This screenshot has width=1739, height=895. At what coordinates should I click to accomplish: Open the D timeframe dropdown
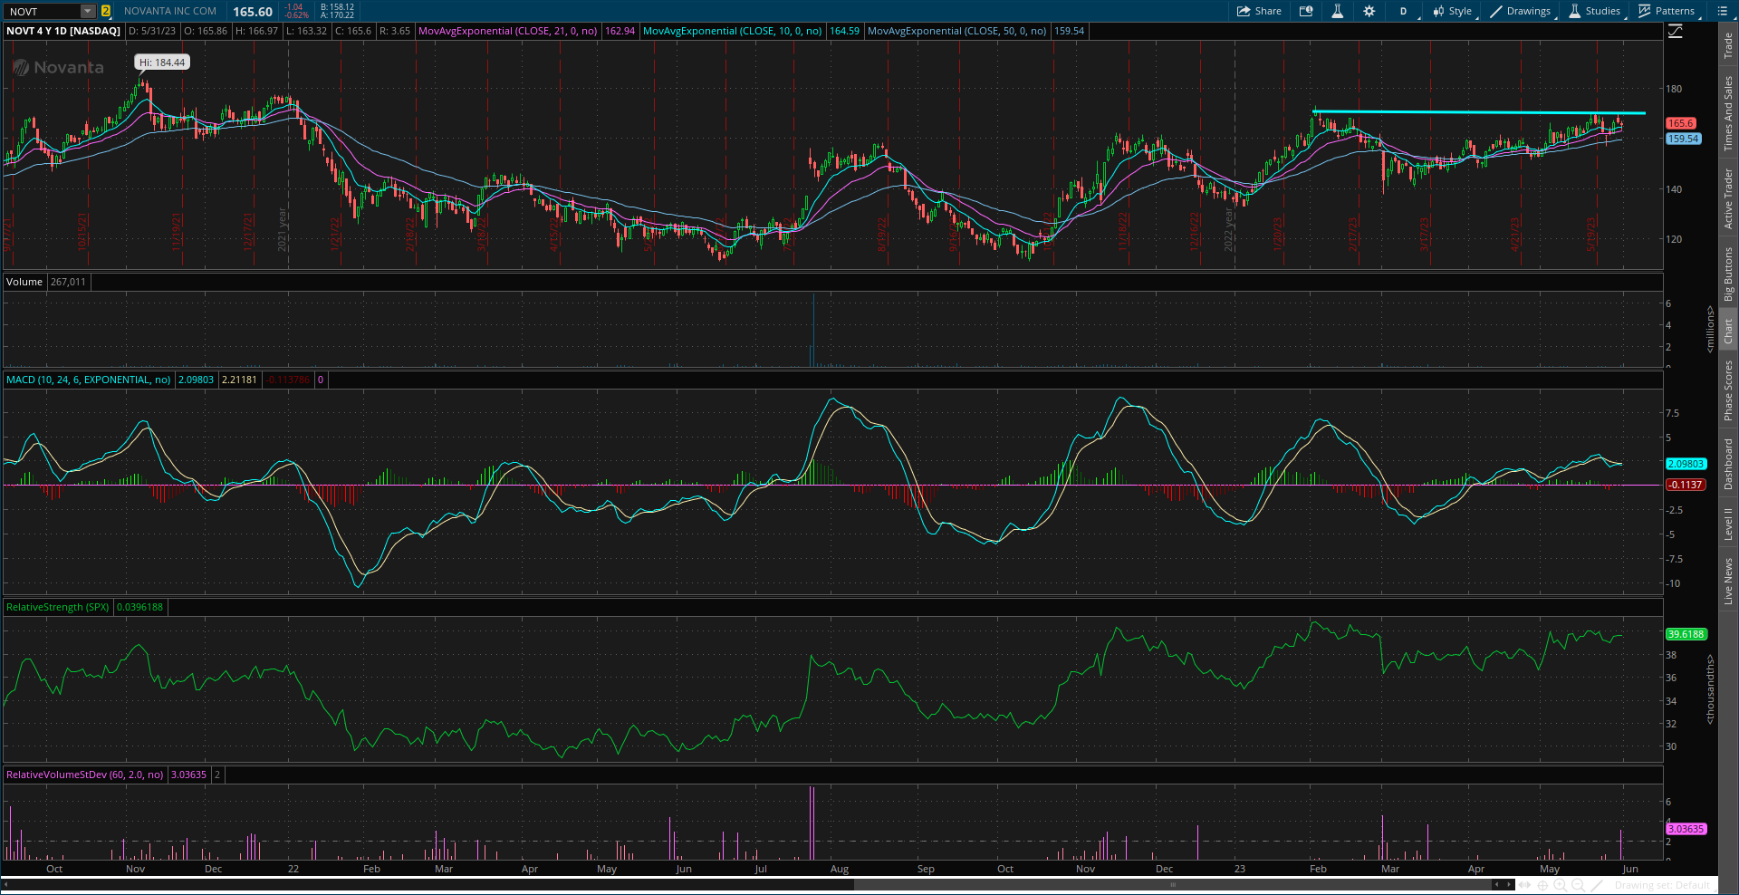pyautogui.click(x=1403, y=11)
